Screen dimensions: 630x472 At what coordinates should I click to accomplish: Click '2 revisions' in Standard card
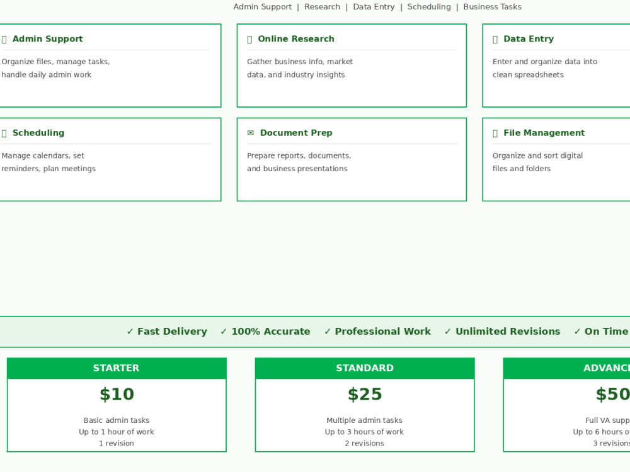[364, 444]
